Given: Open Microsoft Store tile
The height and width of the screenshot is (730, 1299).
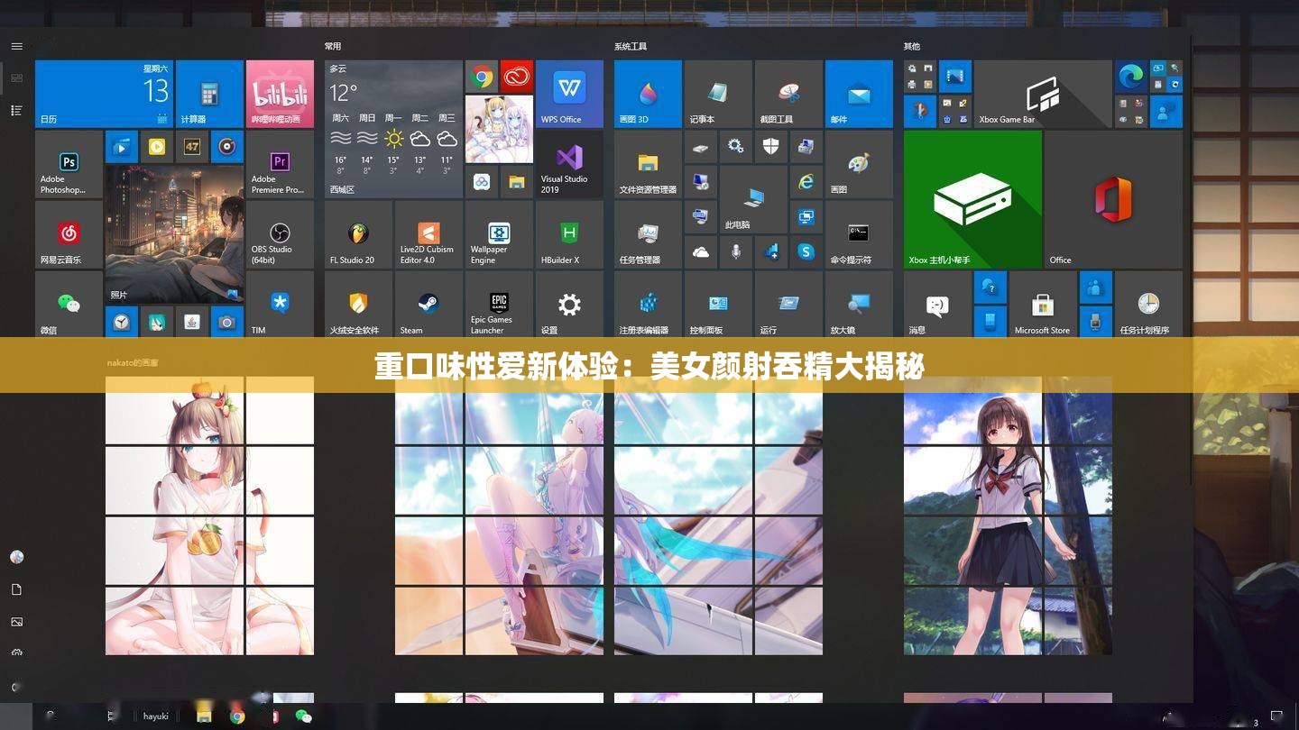Looking at the screenshot, I should 1044,306.
